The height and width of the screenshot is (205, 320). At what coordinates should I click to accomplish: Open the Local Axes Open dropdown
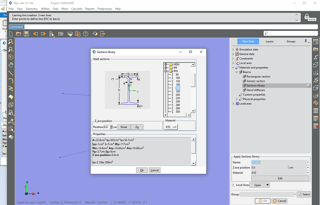[x=260, y=185]
